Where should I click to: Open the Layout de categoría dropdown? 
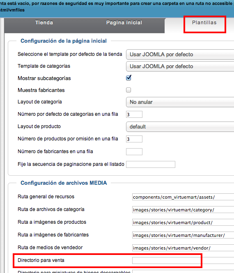[x=180, y=102]
